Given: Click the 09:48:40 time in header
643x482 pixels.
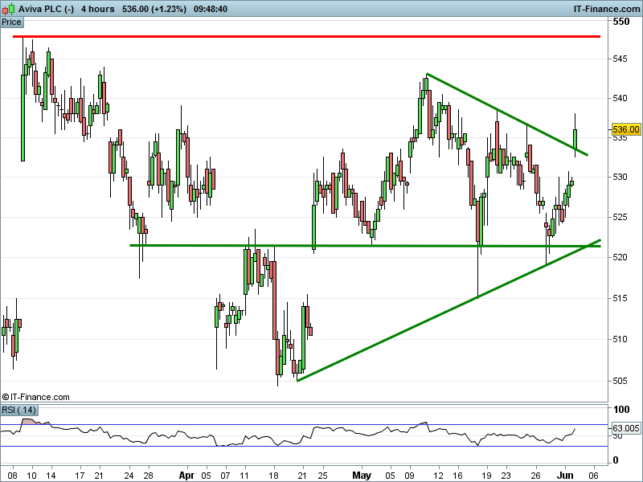Looking at the screenshot, I should [211, 9].
